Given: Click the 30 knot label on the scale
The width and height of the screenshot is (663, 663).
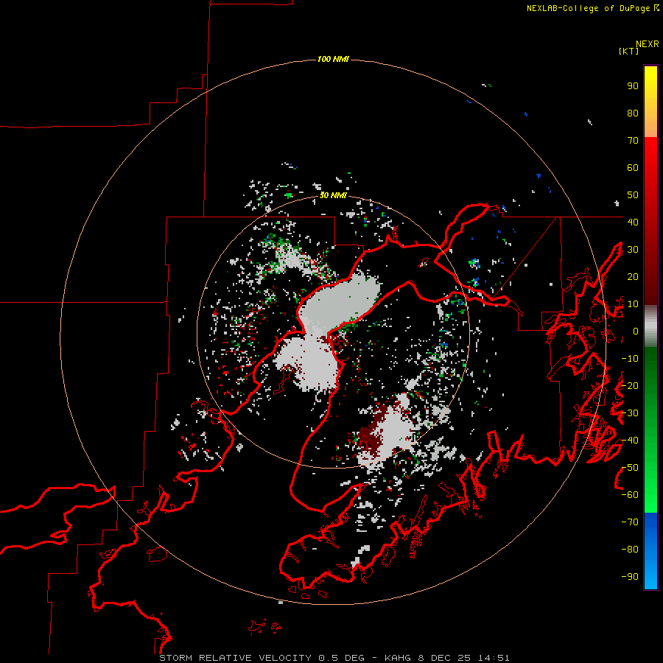Looking at the screenshot, I should [x=633, y=250].
